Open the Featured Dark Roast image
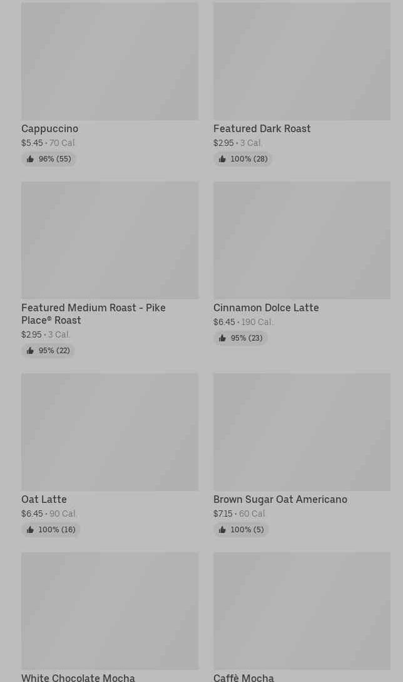This screenshot has width=403, height=682. (x=302, y=61)
